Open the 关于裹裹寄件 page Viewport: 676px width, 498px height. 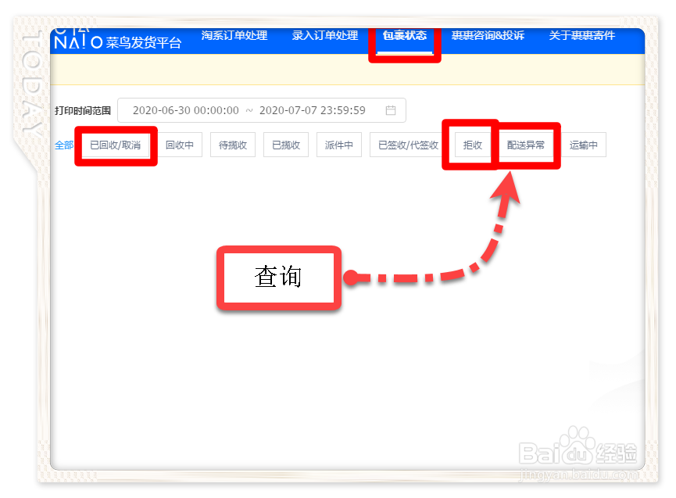click(x=582, y=35)
